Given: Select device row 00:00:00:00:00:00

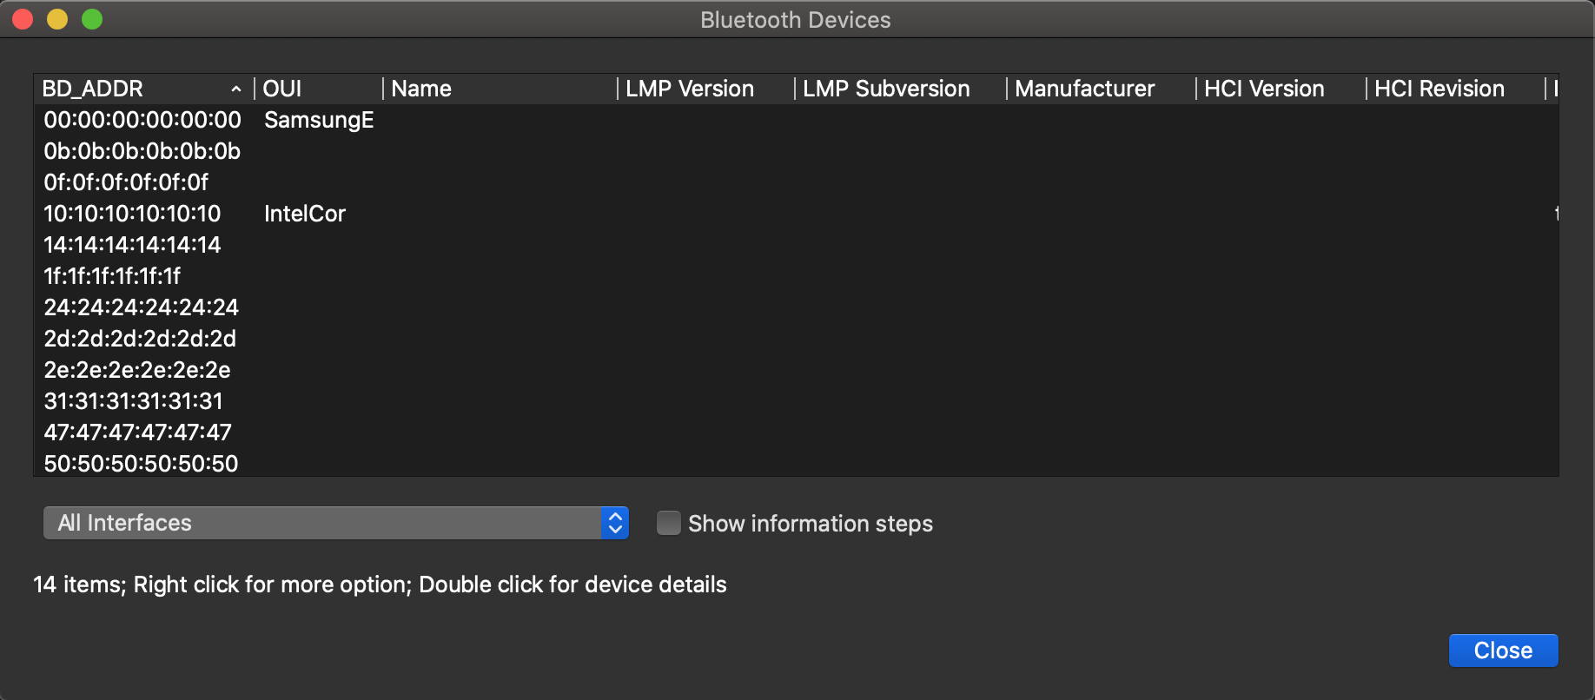Looking at the screenshot, I should [x=142, y=120].
